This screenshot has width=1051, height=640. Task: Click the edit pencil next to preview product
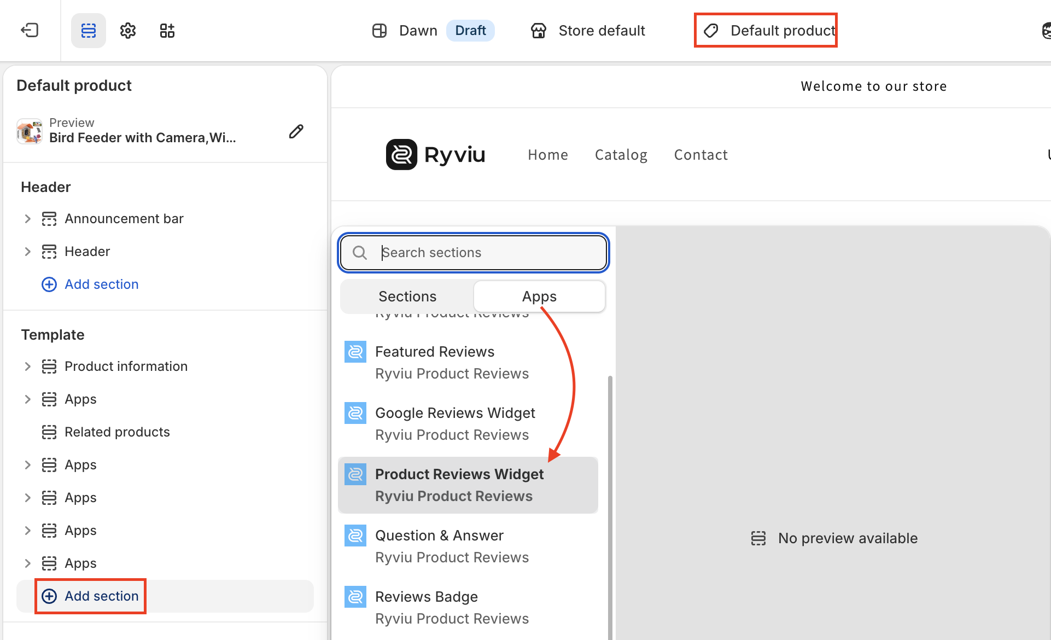[296, 131]
